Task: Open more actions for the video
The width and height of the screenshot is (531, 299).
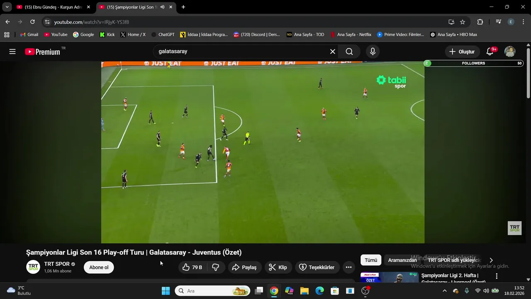Action: [x=349, y=267]
